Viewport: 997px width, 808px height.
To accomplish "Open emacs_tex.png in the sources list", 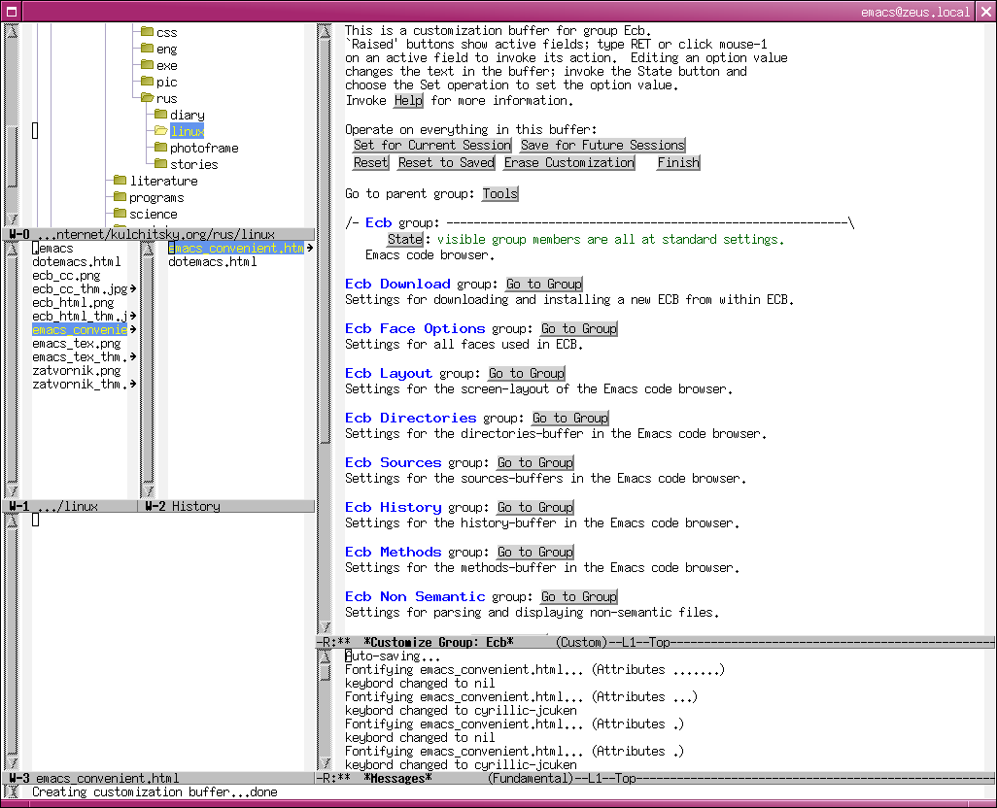I will pos(76,344).
